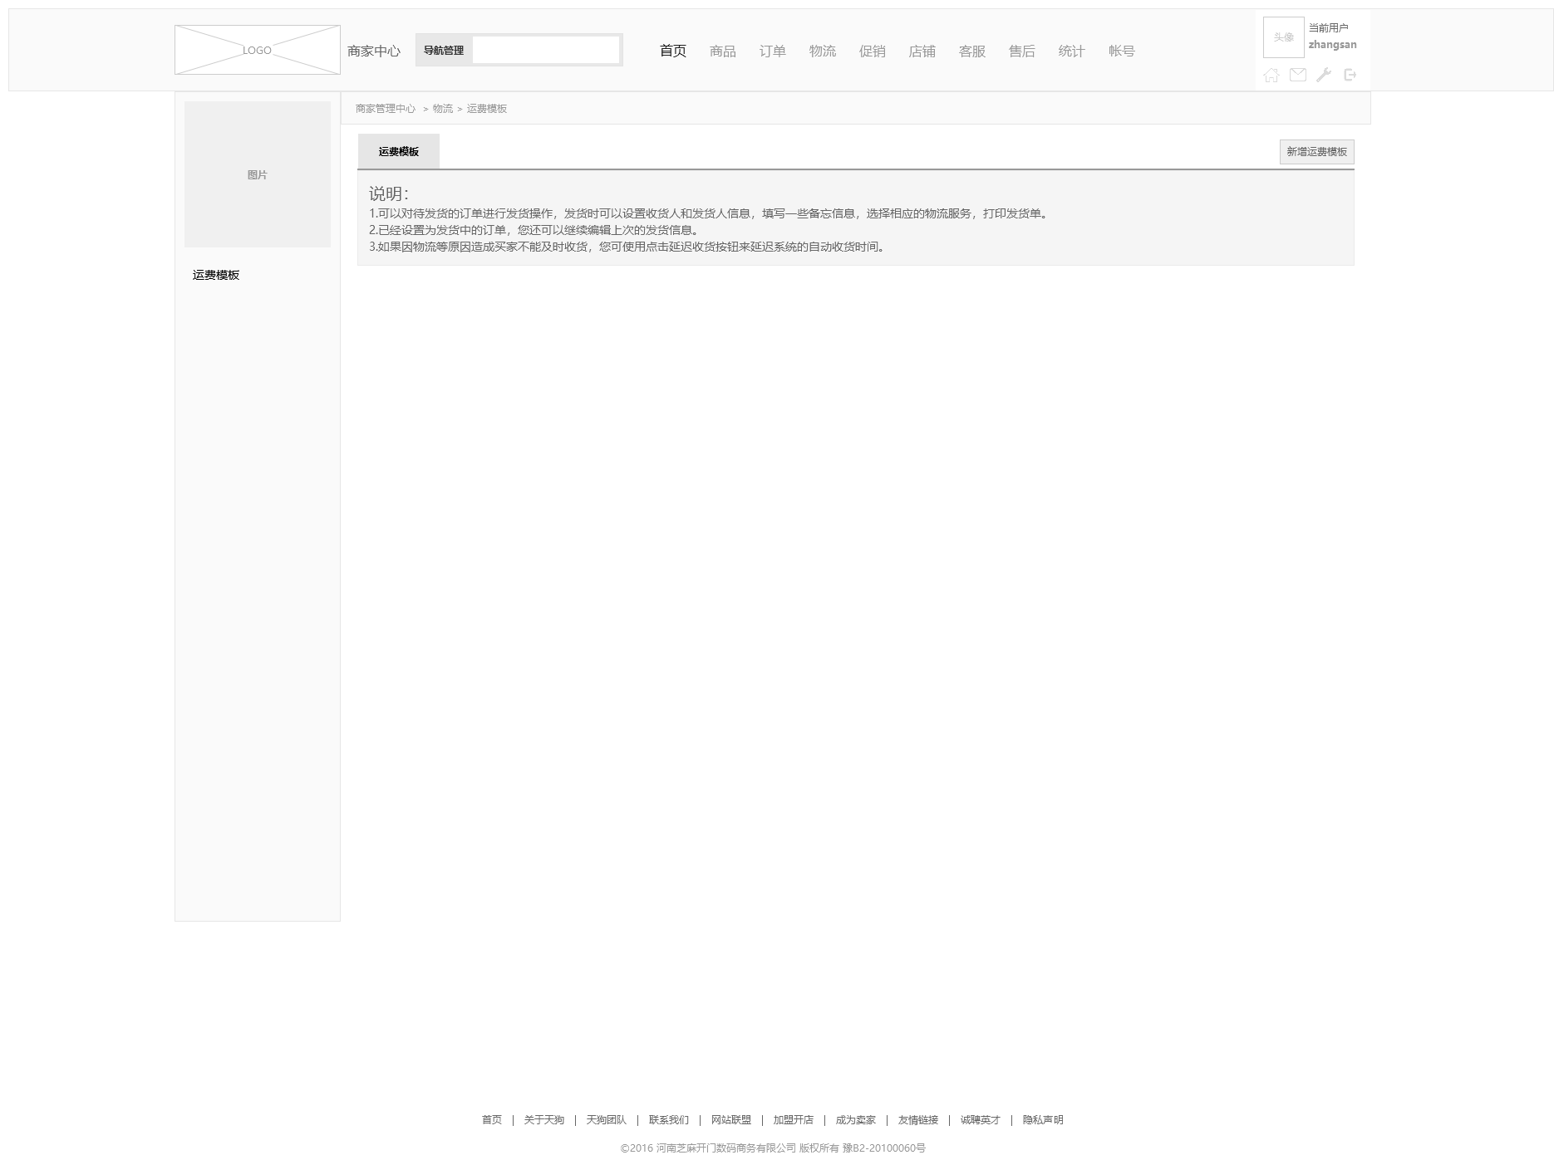1554x1155 pixels.
Task: Click the ©2016 copyright line
Action: pyautogui.click(x=773, y=1148)
